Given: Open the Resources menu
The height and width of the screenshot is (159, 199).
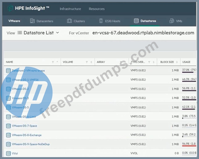Looking at the screenshot, I should [x=97, y=9].
